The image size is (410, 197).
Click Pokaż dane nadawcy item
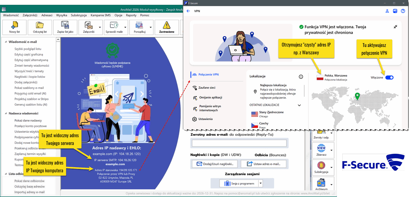coord(28,121)
